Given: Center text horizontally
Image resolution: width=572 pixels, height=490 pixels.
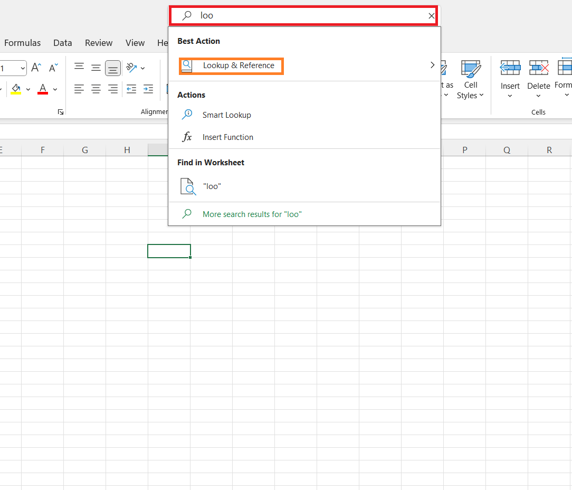Looking at the screenshot, I should coord(96,89).
